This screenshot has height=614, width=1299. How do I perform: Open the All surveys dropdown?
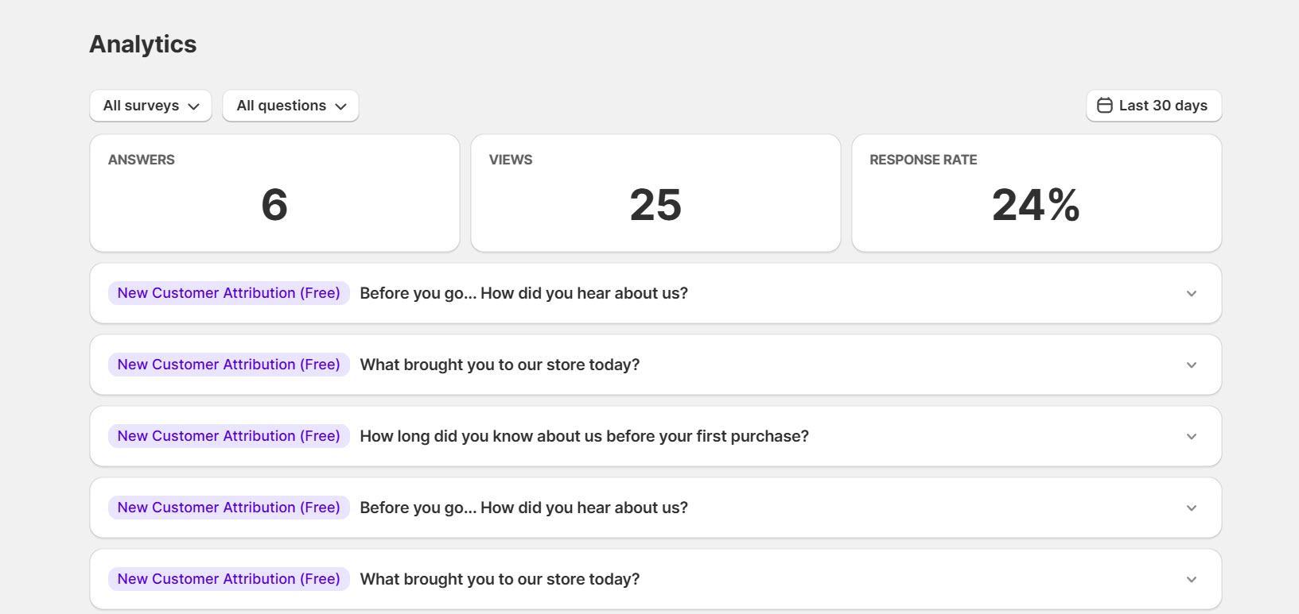coord(150,106)
